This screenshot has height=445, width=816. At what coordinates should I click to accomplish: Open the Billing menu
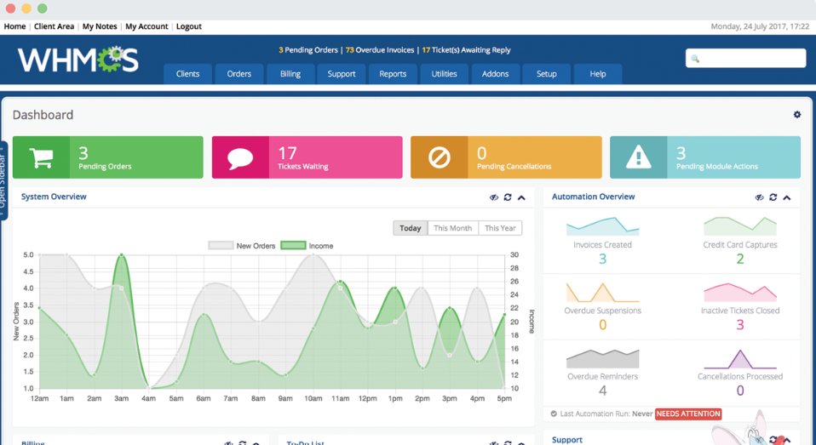click(290, 74)
